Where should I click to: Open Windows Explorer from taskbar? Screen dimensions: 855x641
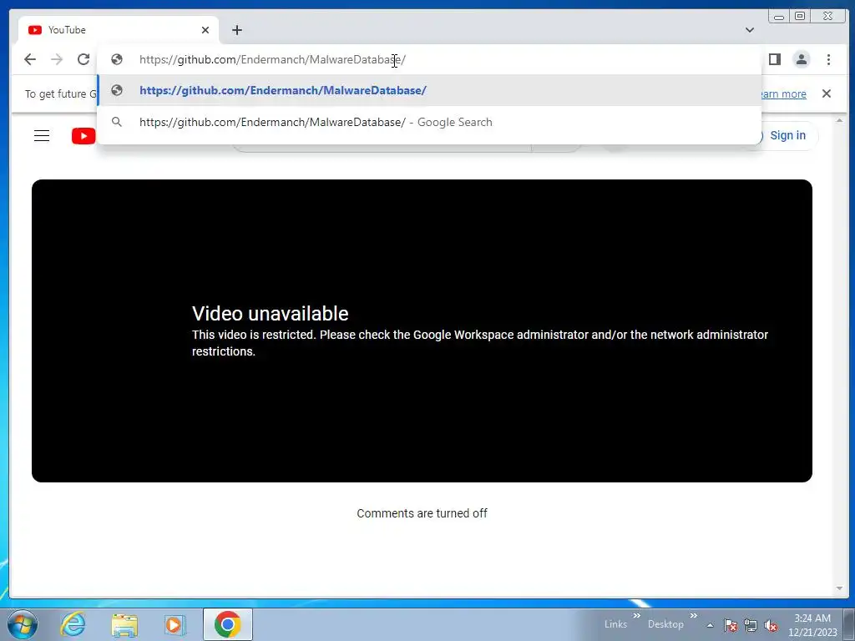click(x=124, y=624)
